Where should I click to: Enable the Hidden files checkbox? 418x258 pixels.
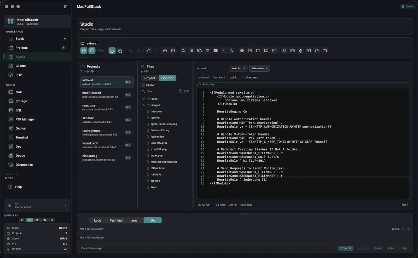(143, 85)
